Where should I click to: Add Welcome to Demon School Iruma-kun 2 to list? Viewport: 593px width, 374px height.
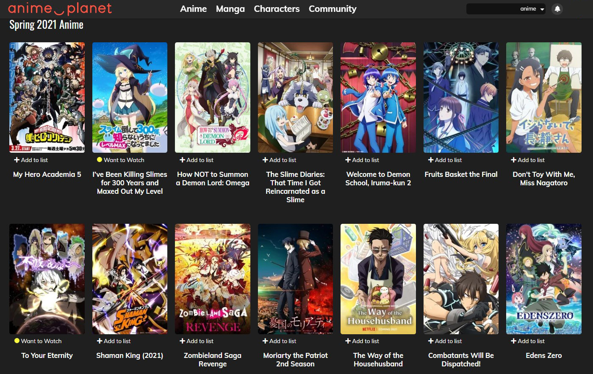pyautogui.click(x=362, y=160)
